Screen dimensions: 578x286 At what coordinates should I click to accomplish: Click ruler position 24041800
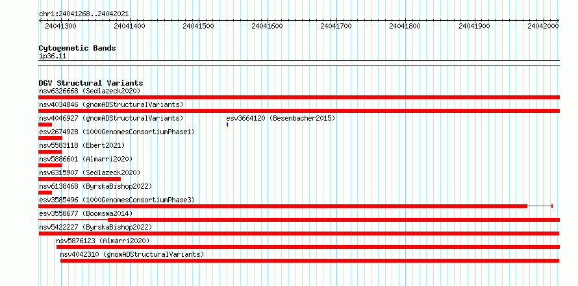(x=405, y=26)
